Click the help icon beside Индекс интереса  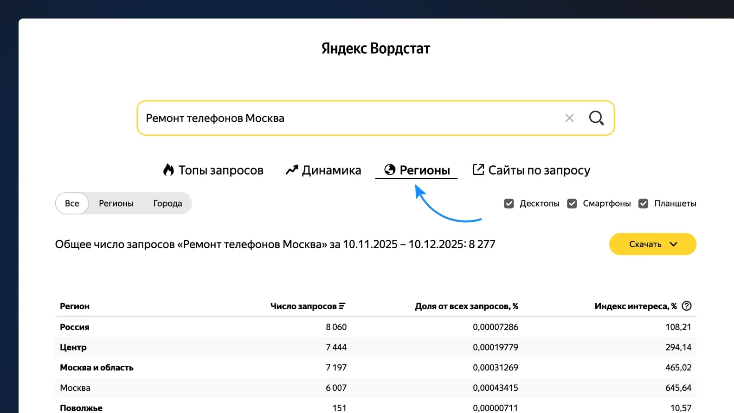click(x=687, y=306)
